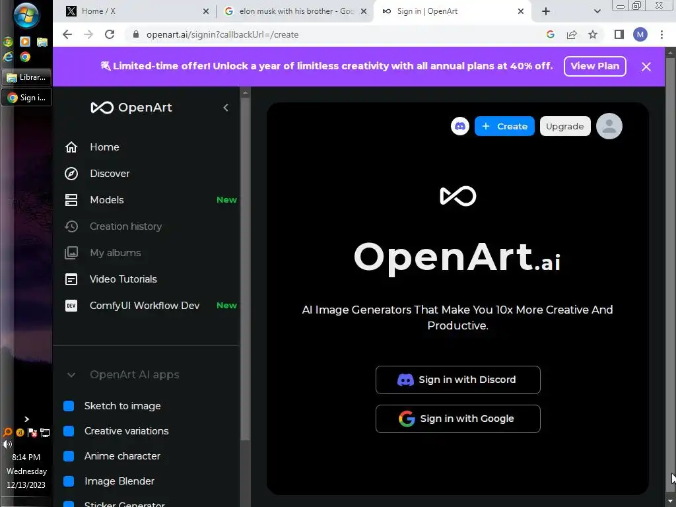Switch to elon musk Google tab
This screenshot has width=676, height=507.
[296, 11]
